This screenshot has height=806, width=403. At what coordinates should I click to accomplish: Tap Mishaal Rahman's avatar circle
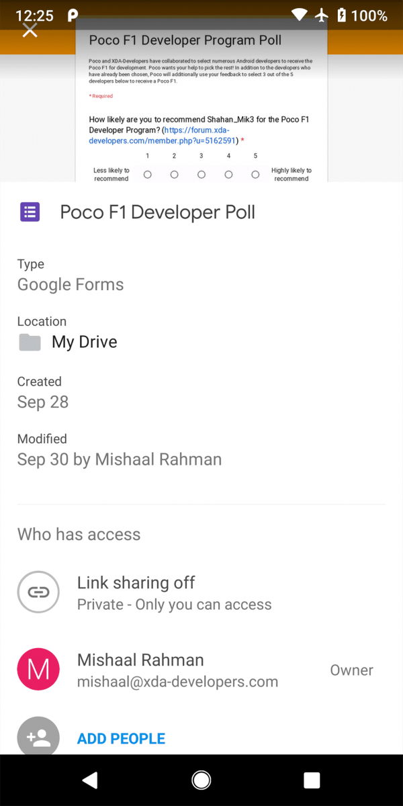pos(38,669)
